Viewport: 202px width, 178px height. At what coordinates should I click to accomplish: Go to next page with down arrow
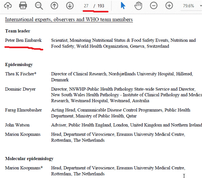pyautogui.click(x=70, y=5)
